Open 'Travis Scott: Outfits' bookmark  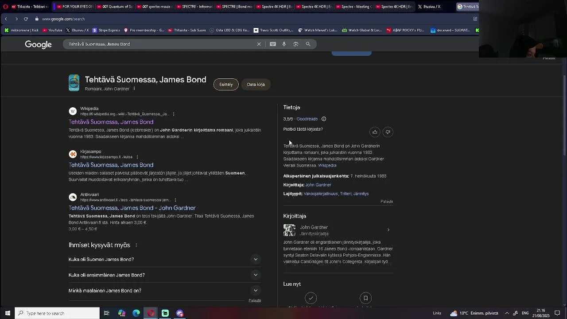(273, 31)
